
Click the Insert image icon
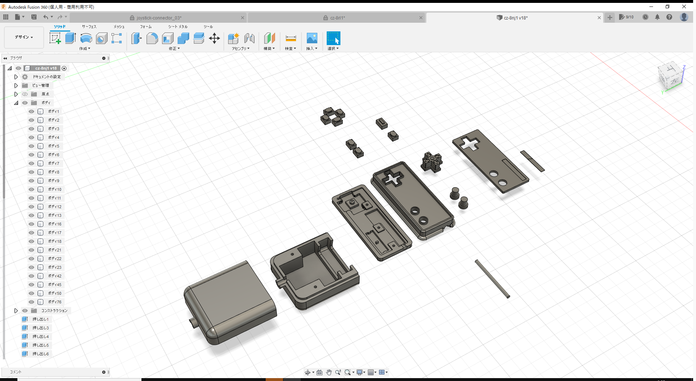(x=312, y=37)
